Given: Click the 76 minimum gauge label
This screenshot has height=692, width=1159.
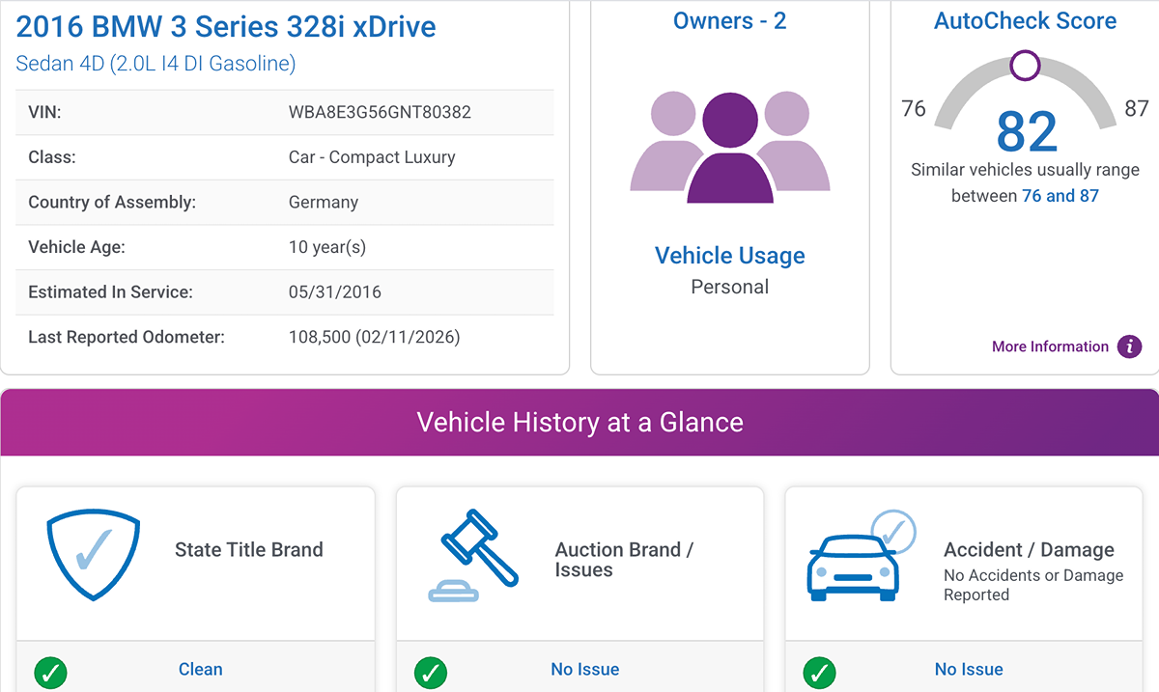Looking at the screenshot, I should tap(914, 109).
